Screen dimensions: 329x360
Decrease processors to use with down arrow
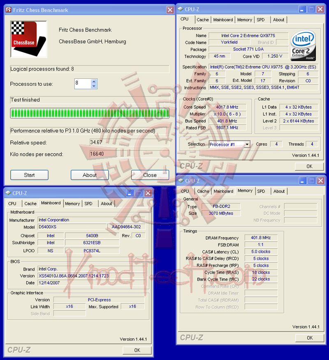point(94,86)
